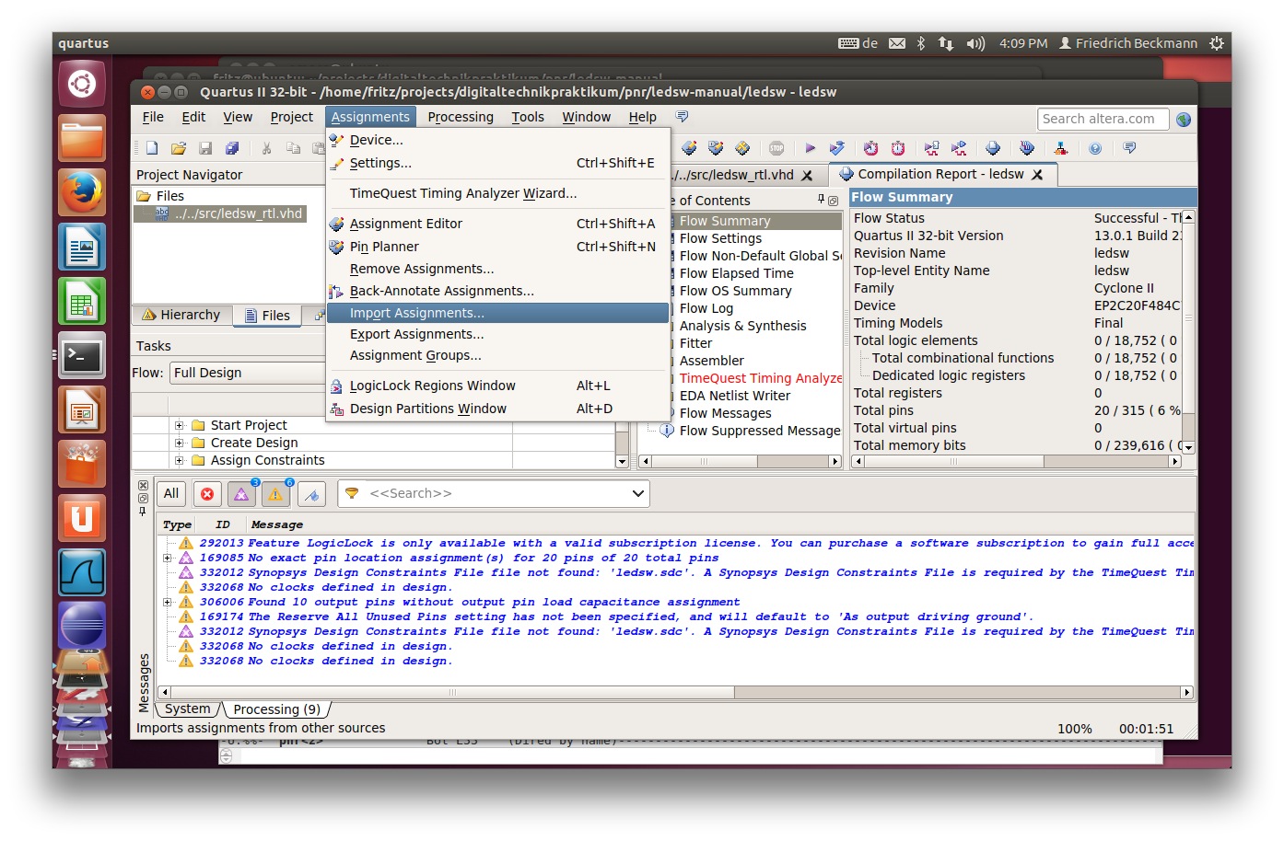Screen dimensions: 1284x841
Task: Open Firefox from the Ubuntu launcher
Action: (83, 192)
